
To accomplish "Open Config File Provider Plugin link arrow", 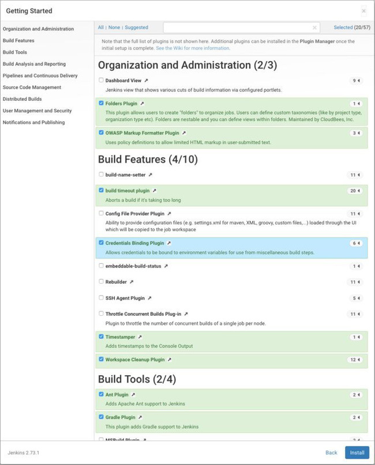I will tap(169, 214).
